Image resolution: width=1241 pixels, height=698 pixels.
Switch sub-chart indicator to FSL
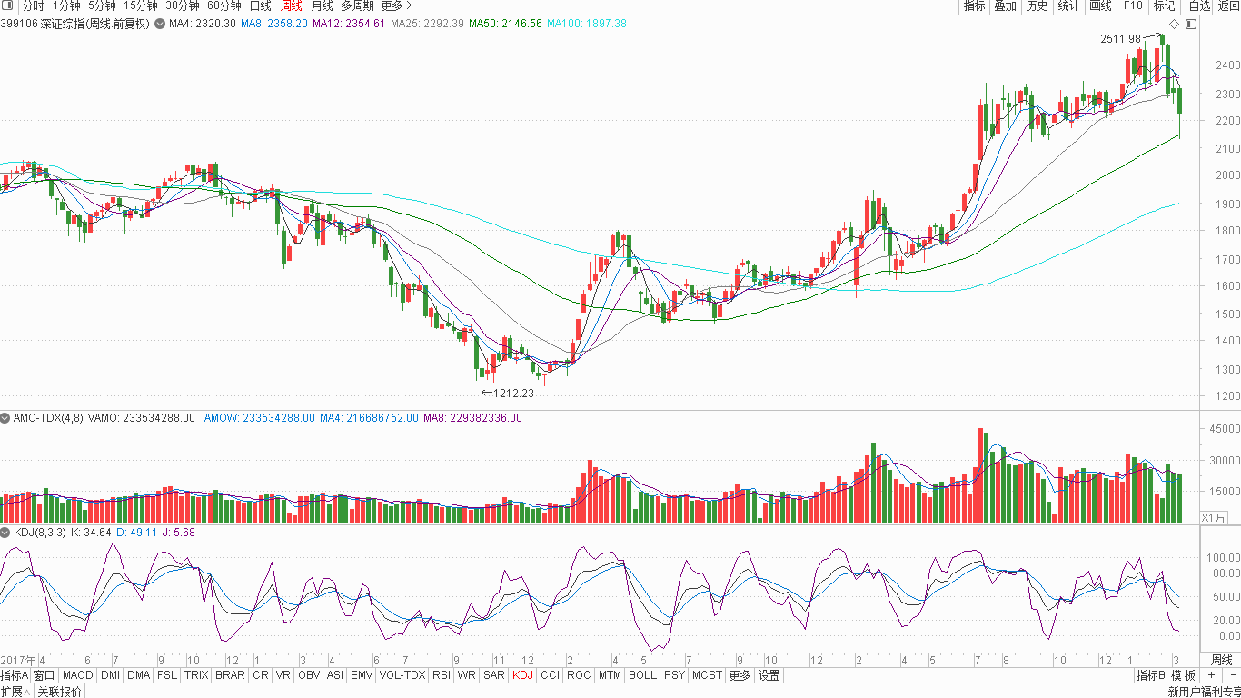[x=167, y=675]
